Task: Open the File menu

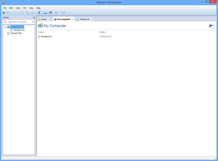Action: (5, 8)
